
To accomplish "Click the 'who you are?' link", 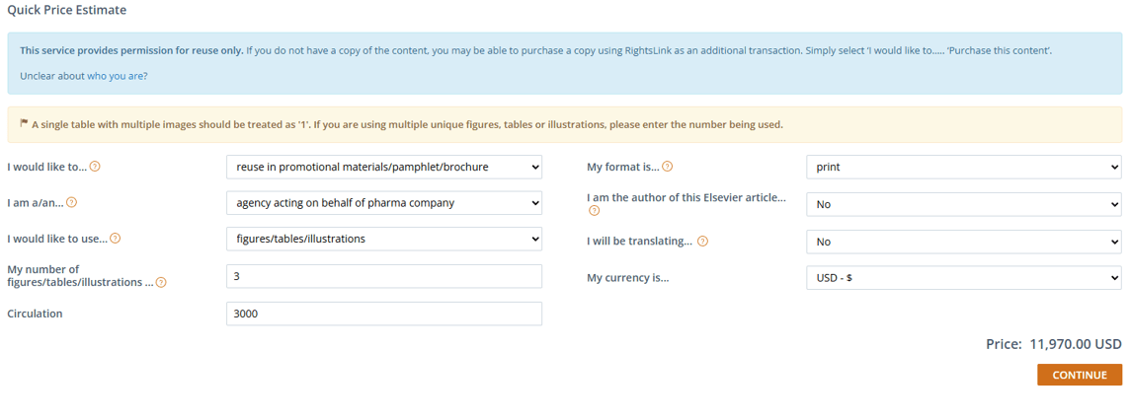I will tap(118, 76).
